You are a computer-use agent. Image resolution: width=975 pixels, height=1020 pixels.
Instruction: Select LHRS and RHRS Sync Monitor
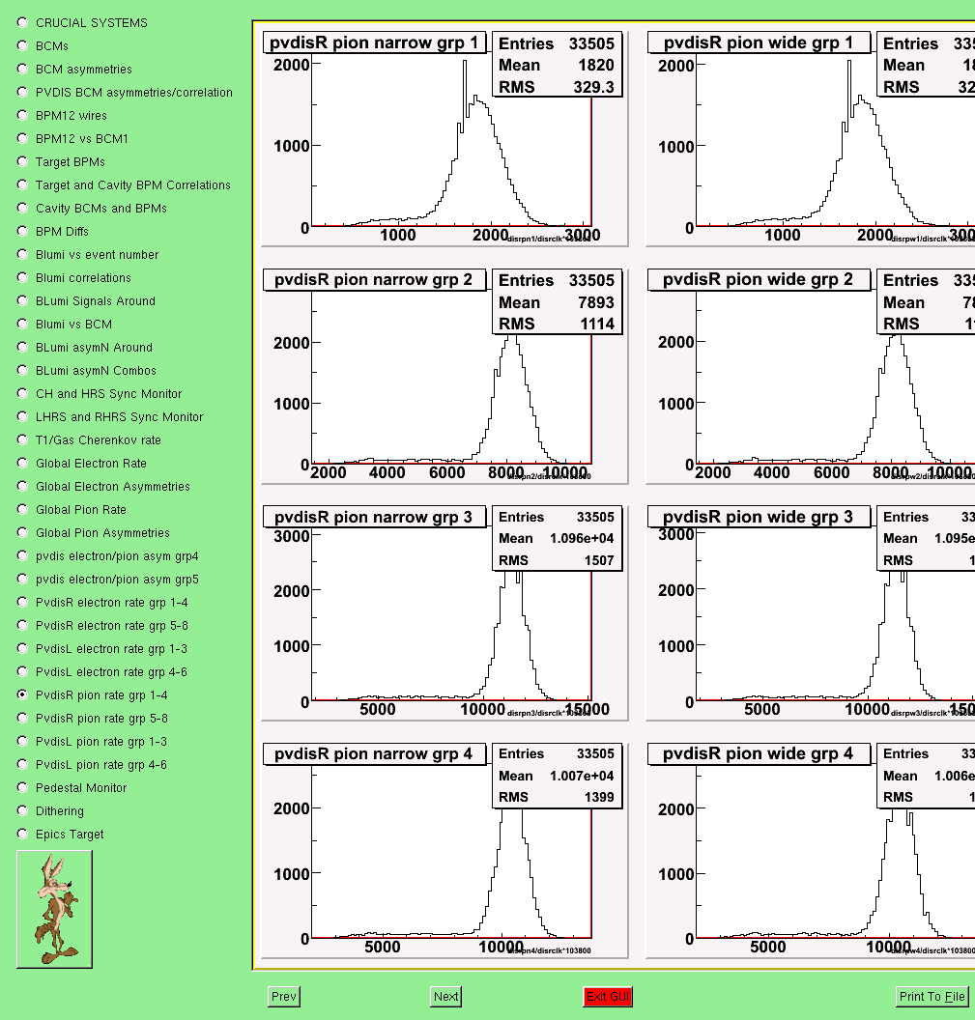(23, 417)
